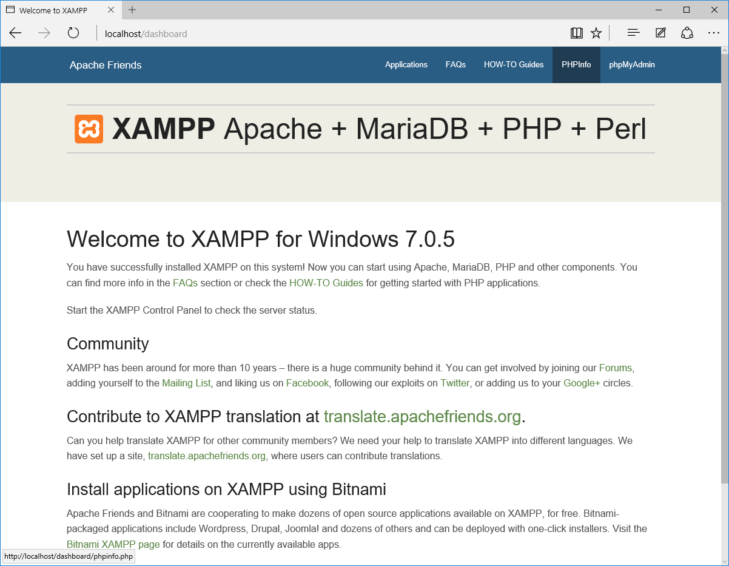Click the Share icon in toolbar
Image resolution: width=729 pixels, height=566 pixels.
687,33
